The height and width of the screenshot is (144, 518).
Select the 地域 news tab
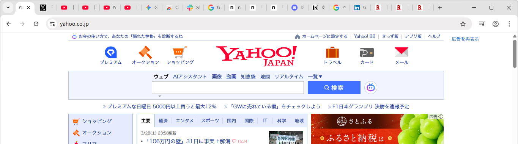point(299,121)
